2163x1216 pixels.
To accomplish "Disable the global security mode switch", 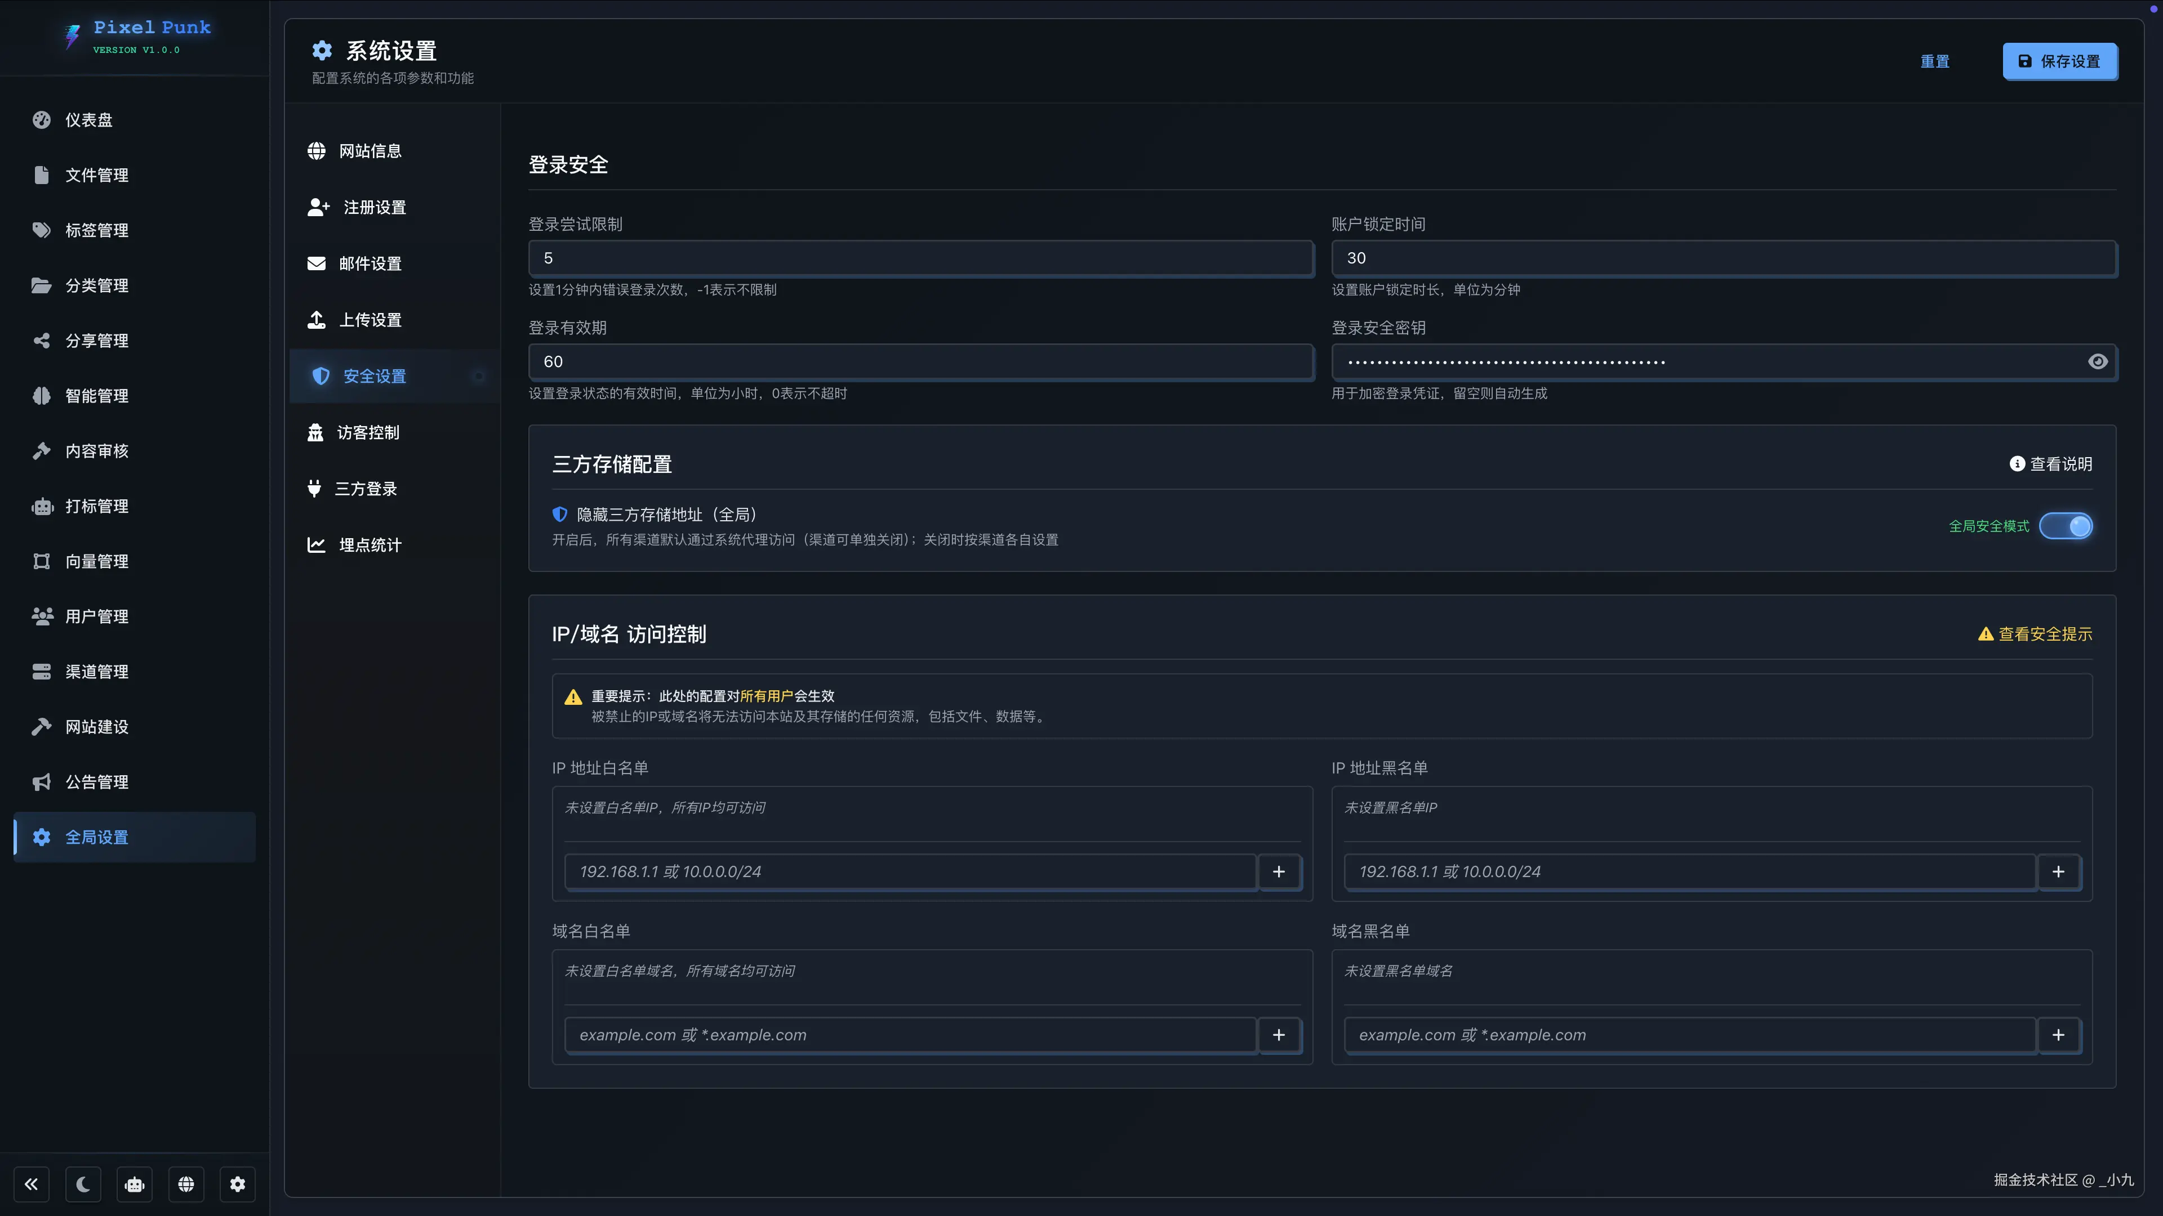I will (2066, 526).
